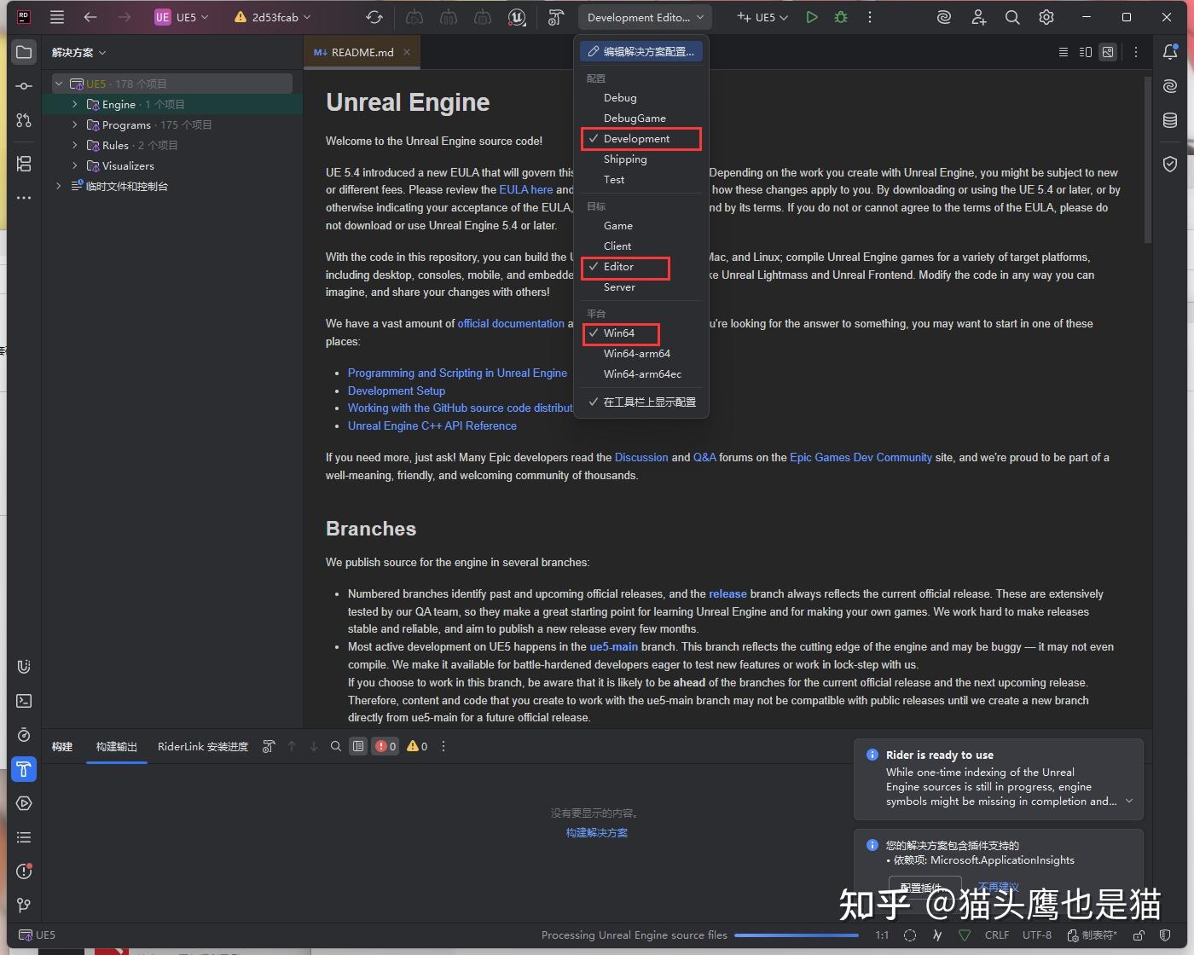Open the Unreal Engine logo toolbar icon

tap(517, 16)
